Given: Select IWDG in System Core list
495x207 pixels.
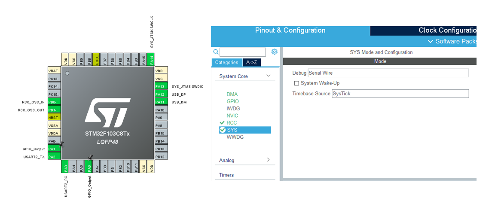Looking at the screenshot, I should coord(233,109).
